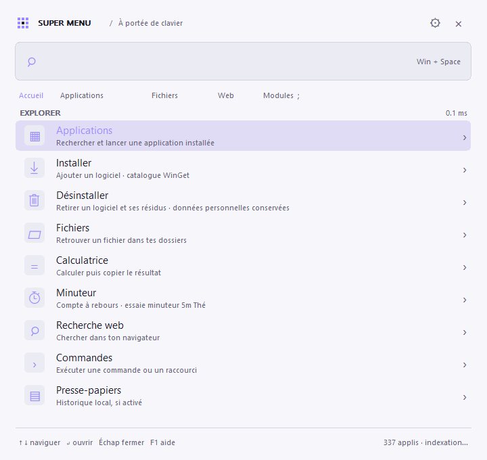Expand the Presse-papiers row chevron
Screen dimensions: 487x460
(x=464, y=397)
